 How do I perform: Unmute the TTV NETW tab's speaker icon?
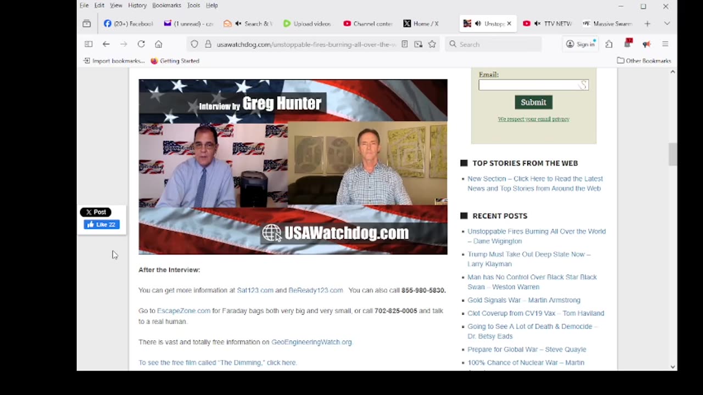[538, 24]
